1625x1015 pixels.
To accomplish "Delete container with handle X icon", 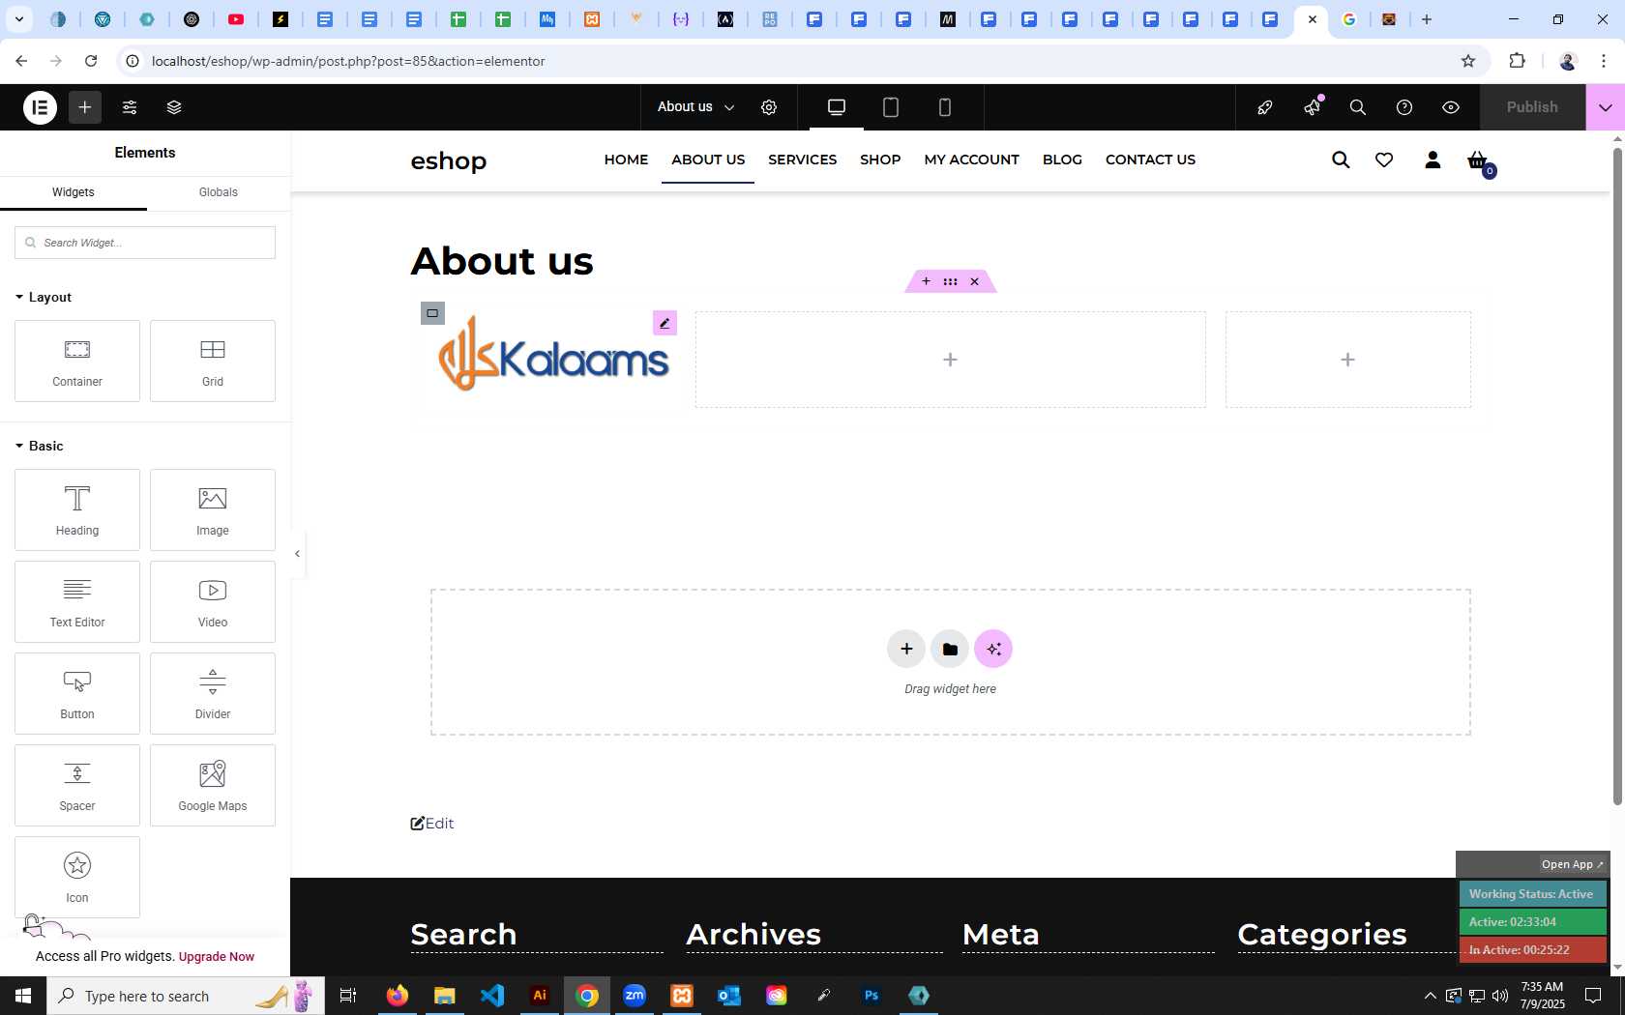I will tap(974, 281).
